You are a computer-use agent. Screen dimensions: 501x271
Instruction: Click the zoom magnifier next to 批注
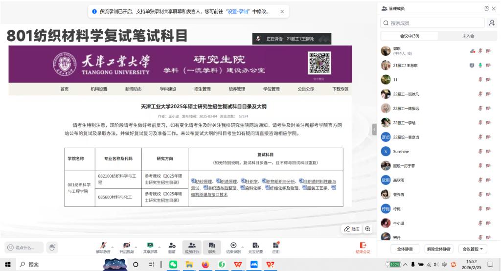coord(368,229)
